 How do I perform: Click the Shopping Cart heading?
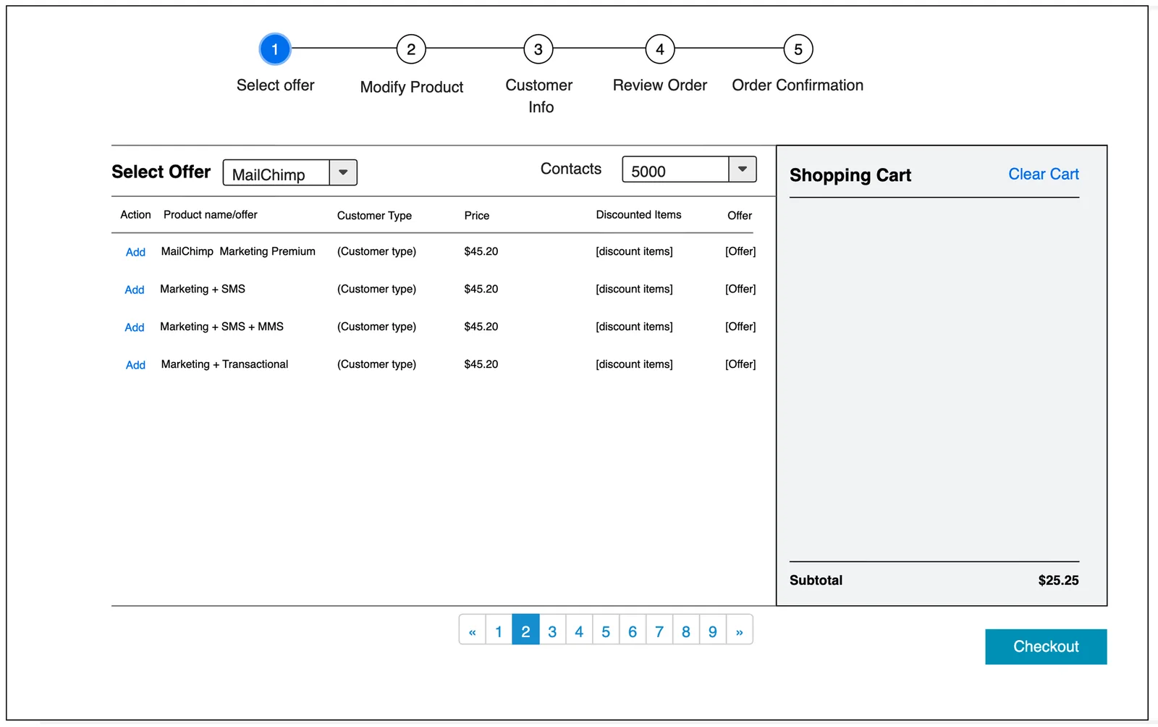point(850,175)
